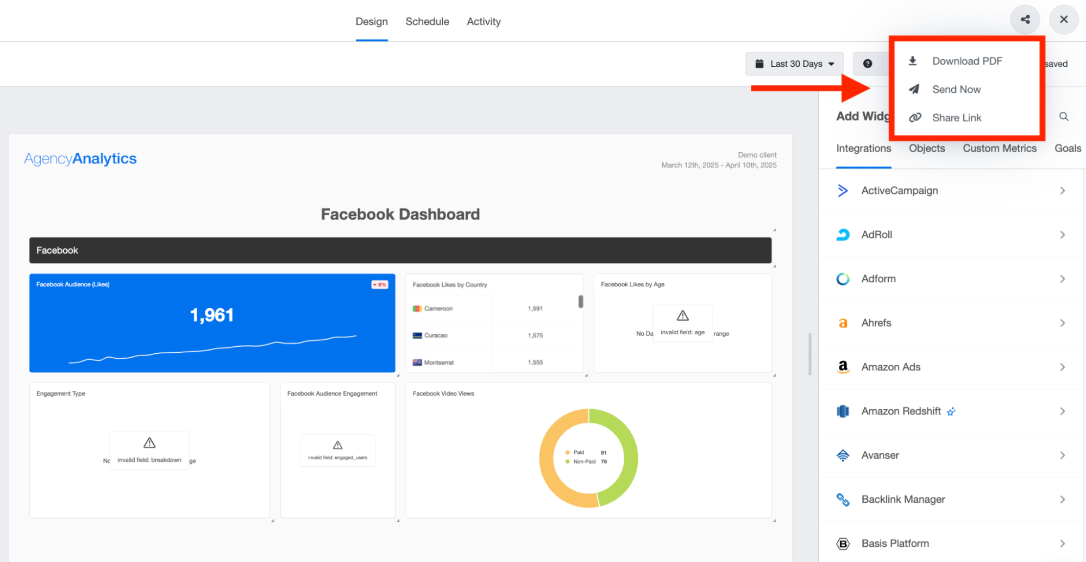
Task: Click the Backlink Manager icon
Action: 843,499
